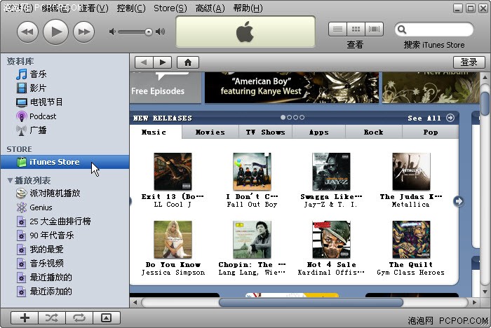Click See All new releases link
This screenshot has height=328, width=491.
point(431,118)
